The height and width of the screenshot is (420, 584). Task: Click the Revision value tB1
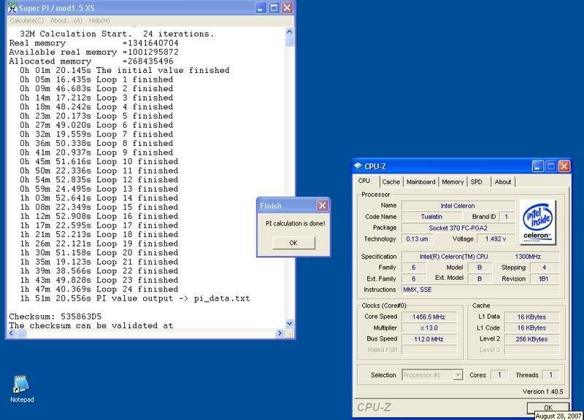tap(543, 279)
